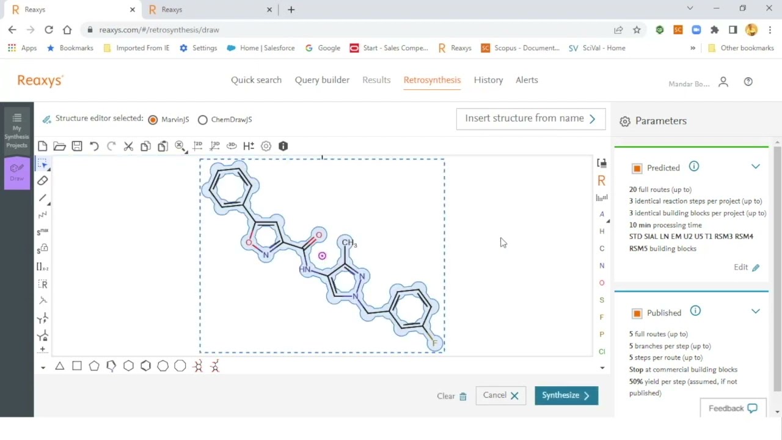The image size is (782, 440).
Task: Create a new blank structure canvas
Action: [42, 146]
